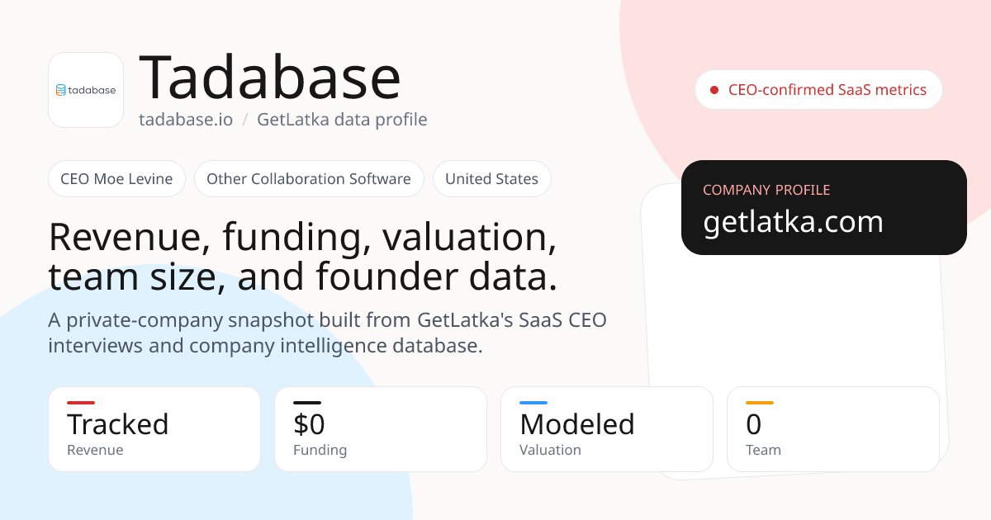Click the CEO-confirmed SaaS metrics badge
Viewport: 991px width, 520px height.
[818, 90]
